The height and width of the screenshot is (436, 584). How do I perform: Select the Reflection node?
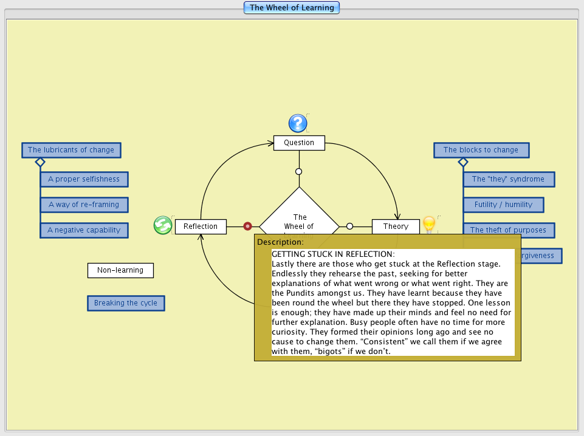[x=201, y=227]
